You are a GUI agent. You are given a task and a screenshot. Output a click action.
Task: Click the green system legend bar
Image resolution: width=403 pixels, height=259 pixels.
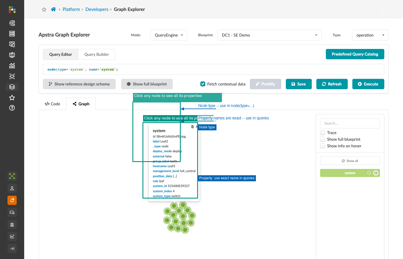(350, 173)
